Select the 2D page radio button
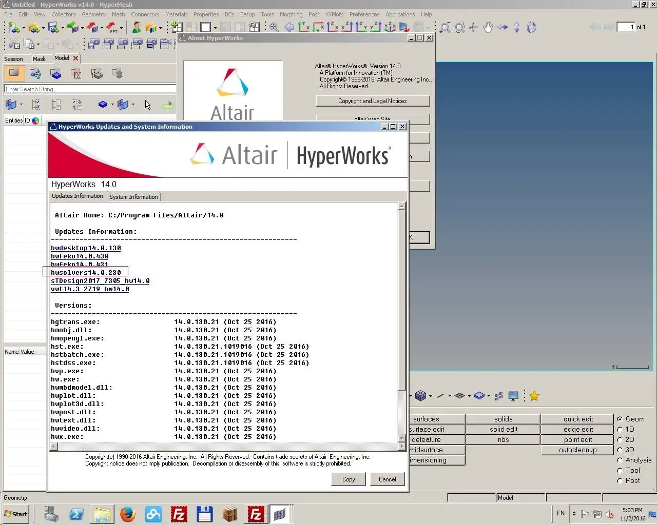 point(620,439)
